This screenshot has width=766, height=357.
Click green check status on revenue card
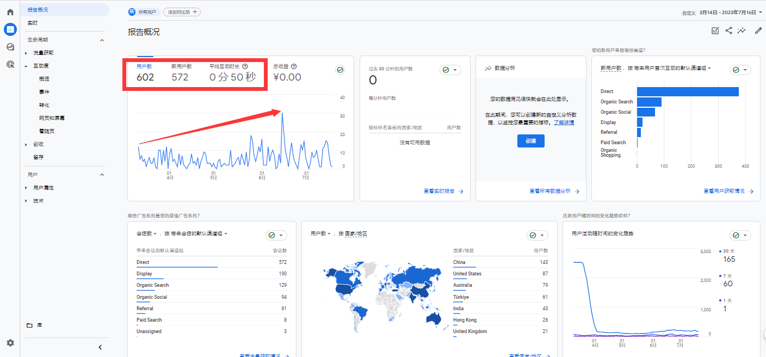(340, 70)
